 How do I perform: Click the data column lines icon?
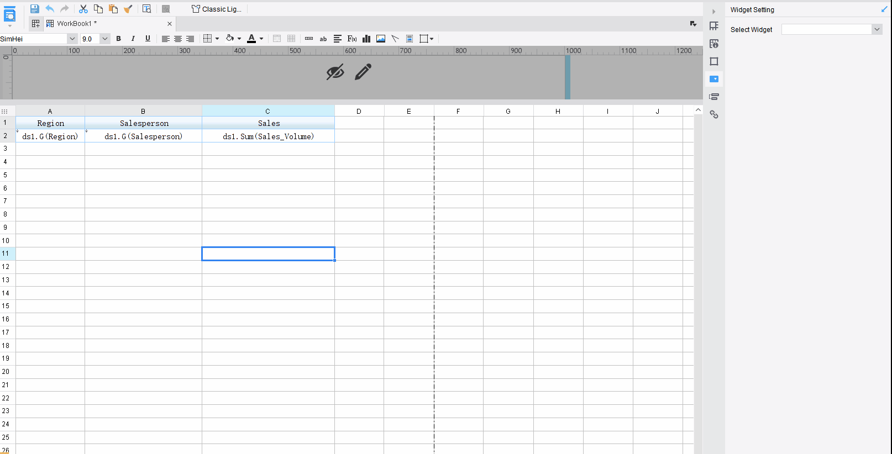click(338, 39)
